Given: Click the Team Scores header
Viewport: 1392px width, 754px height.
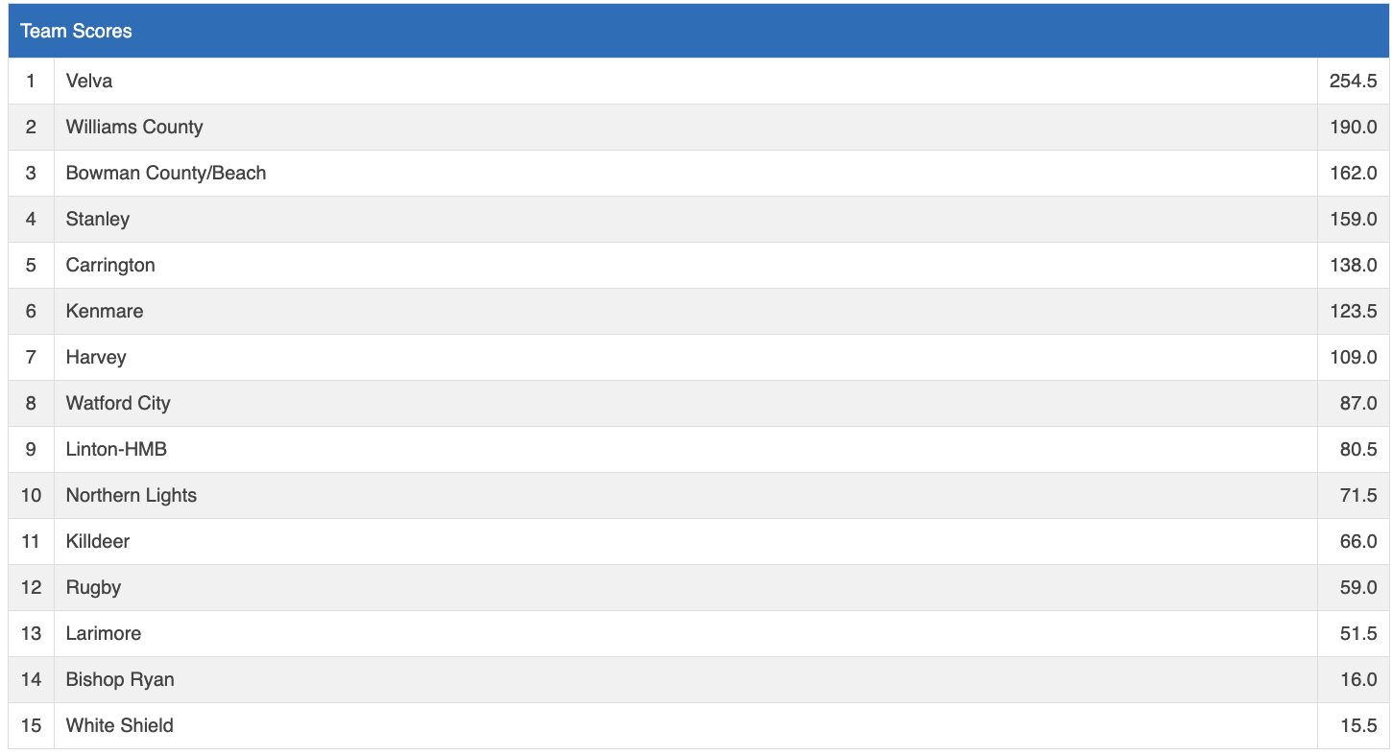Looking at the screenshot, I should pyautogui.click(x=76, y=31).
